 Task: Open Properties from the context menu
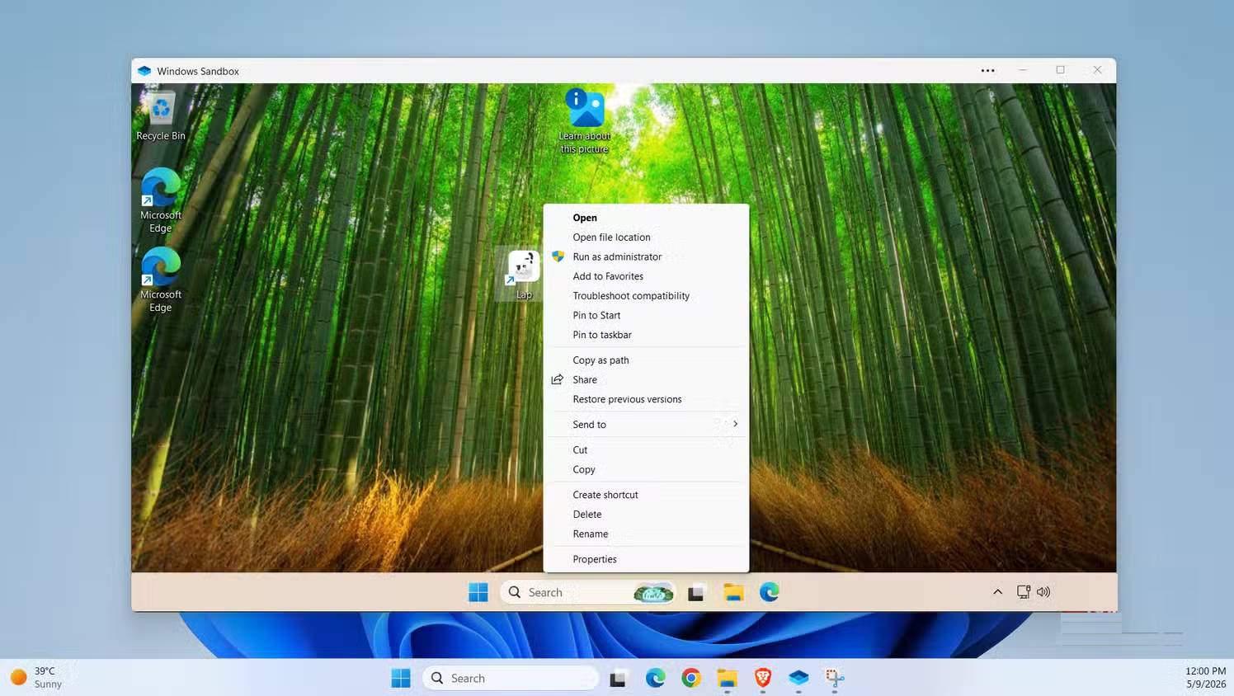pos(646,559)
